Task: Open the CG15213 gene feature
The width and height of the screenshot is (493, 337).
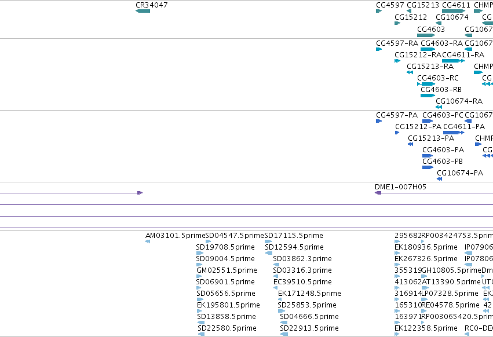Action: (x=409, y=11)
